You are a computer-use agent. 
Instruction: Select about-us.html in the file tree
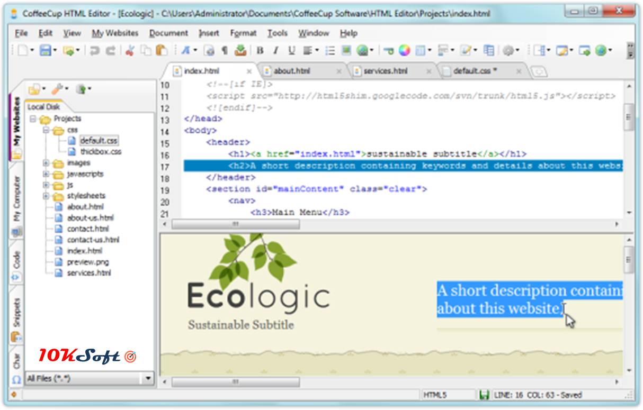(90, 218)
